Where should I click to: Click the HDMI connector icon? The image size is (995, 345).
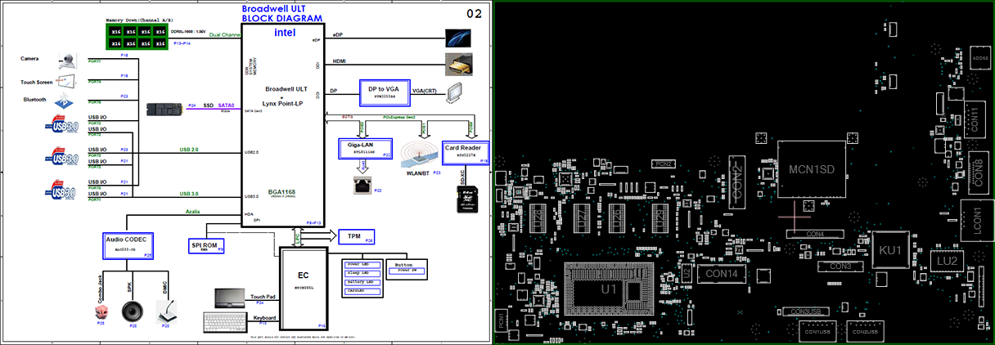(x=459, y=63)
